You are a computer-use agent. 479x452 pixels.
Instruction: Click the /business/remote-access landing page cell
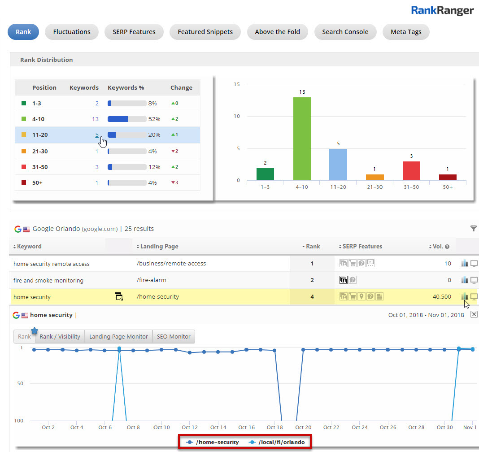click(171, 264)
